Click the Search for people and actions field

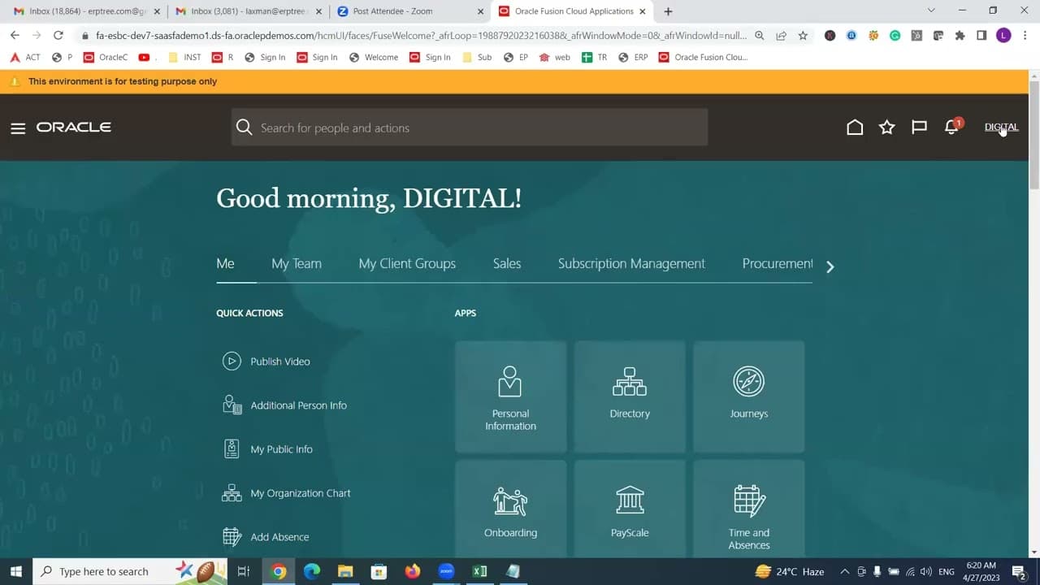pos(470,128)
